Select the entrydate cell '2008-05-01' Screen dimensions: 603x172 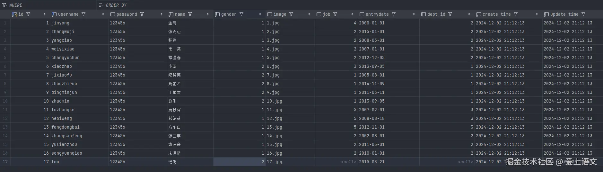389,40
